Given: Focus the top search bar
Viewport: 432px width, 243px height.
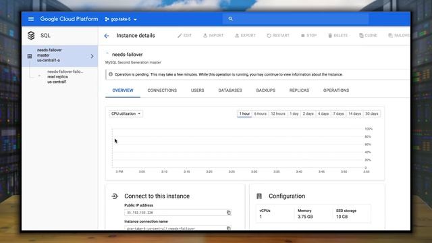Looking at the screenshot, I should click(296, 19).
